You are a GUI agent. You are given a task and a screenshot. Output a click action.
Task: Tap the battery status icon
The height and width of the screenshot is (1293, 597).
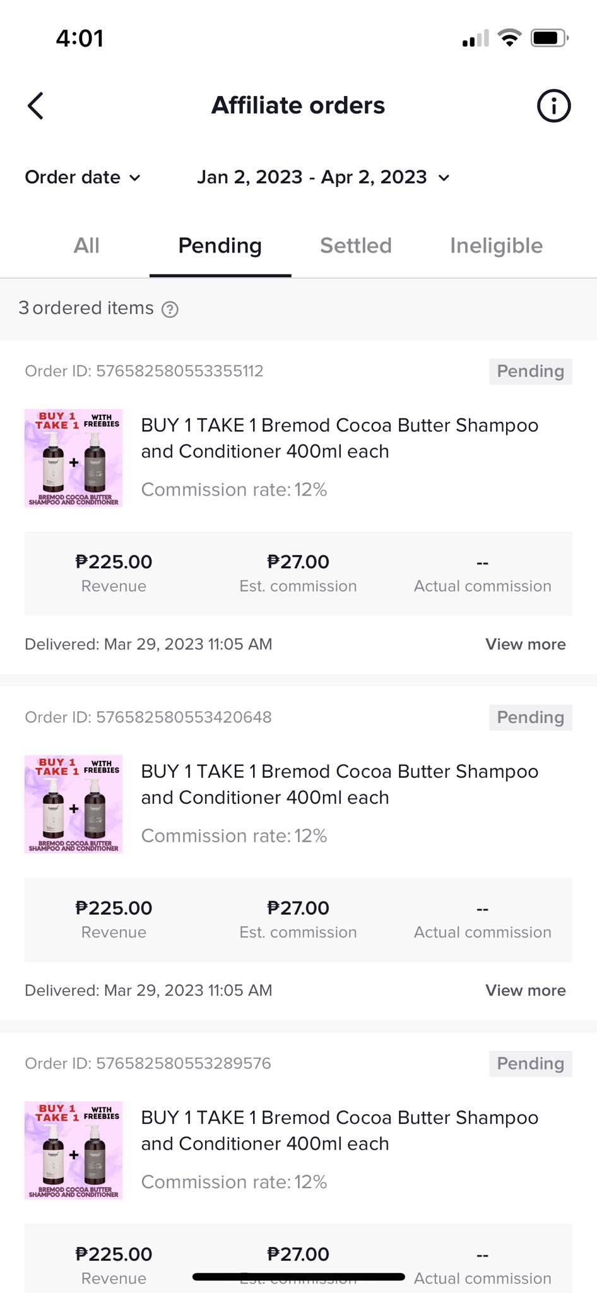tap(549, 38)
